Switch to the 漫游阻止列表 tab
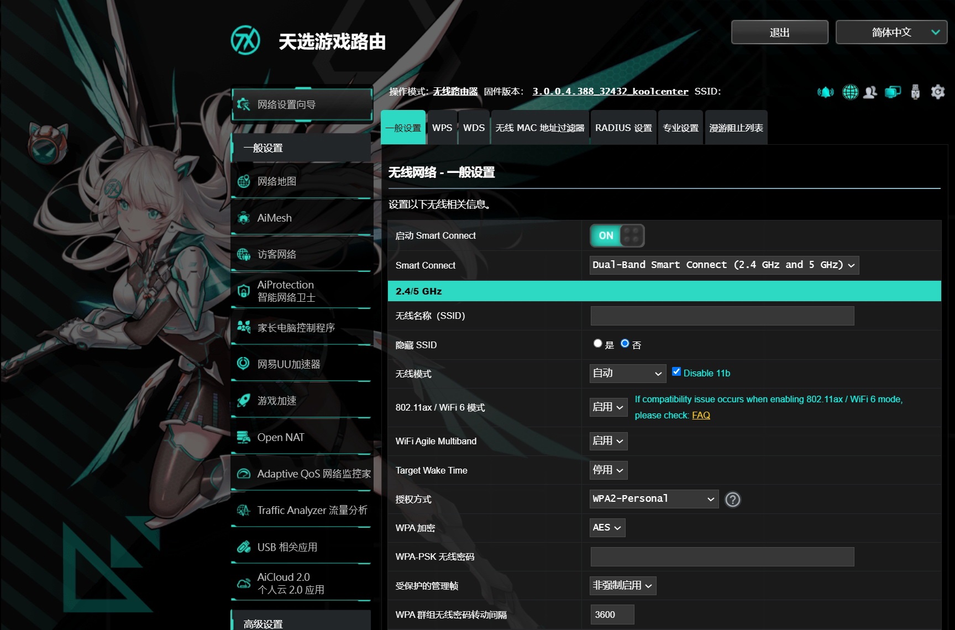 [736, 128]
